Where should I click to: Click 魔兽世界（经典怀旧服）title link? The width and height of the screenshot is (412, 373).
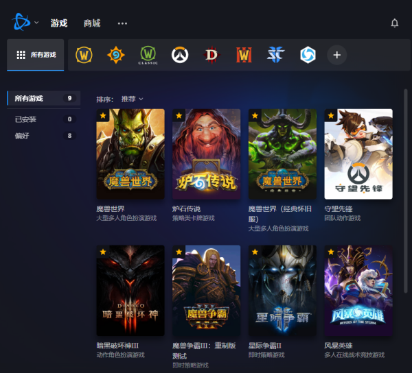pyautogui.click(x=280, y=214)
